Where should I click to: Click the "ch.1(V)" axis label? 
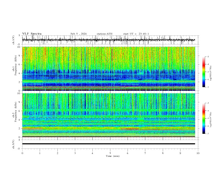pos(14,40)
